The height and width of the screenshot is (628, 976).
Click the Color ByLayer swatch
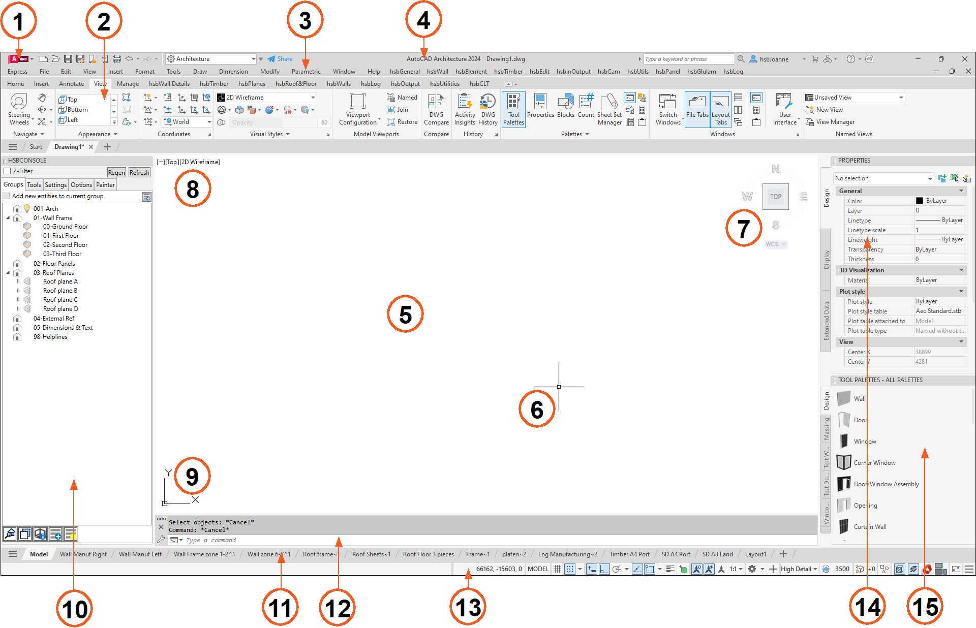[919, 201]
